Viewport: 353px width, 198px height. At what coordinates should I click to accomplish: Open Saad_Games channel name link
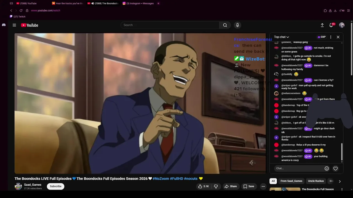pos(33,185)
